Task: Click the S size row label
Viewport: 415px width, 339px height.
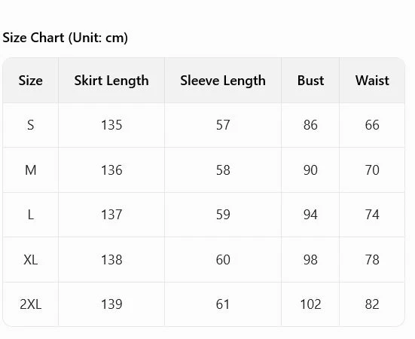Action: 30,125
